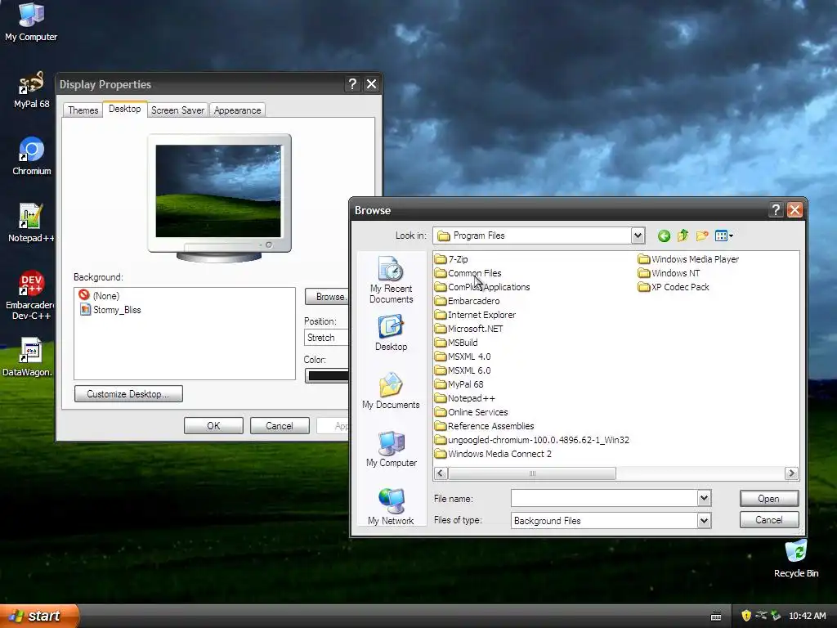This screenshot has height=628, width=837.
Task: Jump to My Computer in Browse sidebar
Action: coord(391,449)
